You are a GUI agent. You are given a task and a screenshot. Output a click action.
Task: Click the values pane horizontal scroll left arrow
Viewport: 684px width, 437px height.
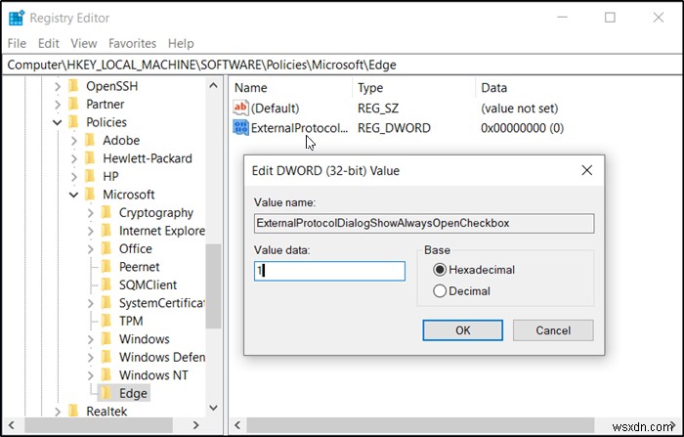click(x=237, y=424)
